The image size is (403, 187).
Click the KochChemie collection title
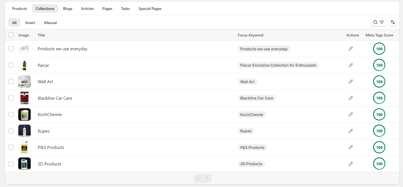[50, 115]
